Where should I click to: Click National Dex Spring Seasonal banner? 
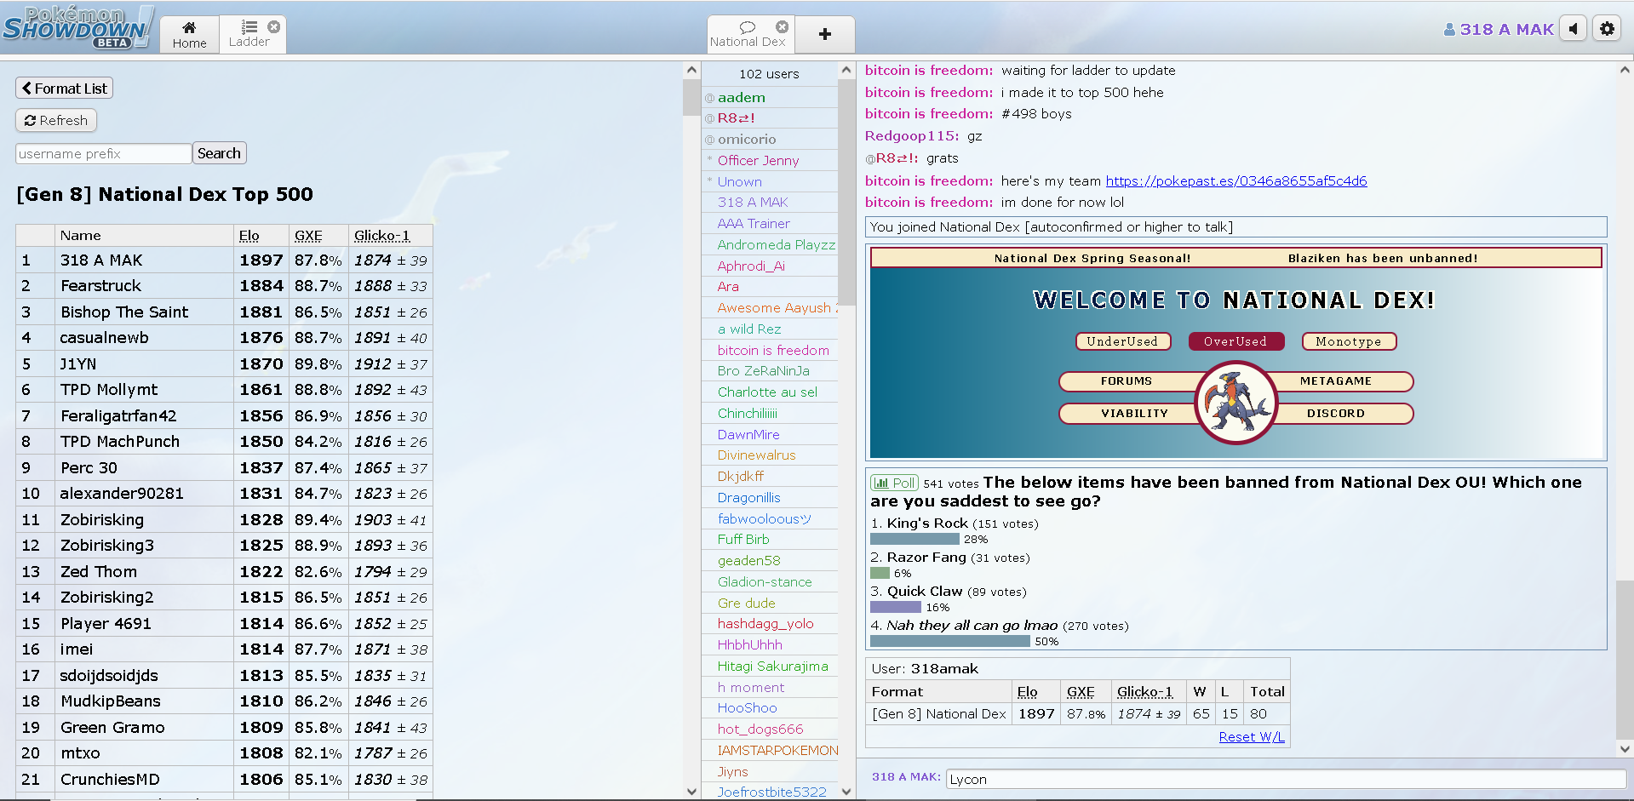pos(1092,259)
